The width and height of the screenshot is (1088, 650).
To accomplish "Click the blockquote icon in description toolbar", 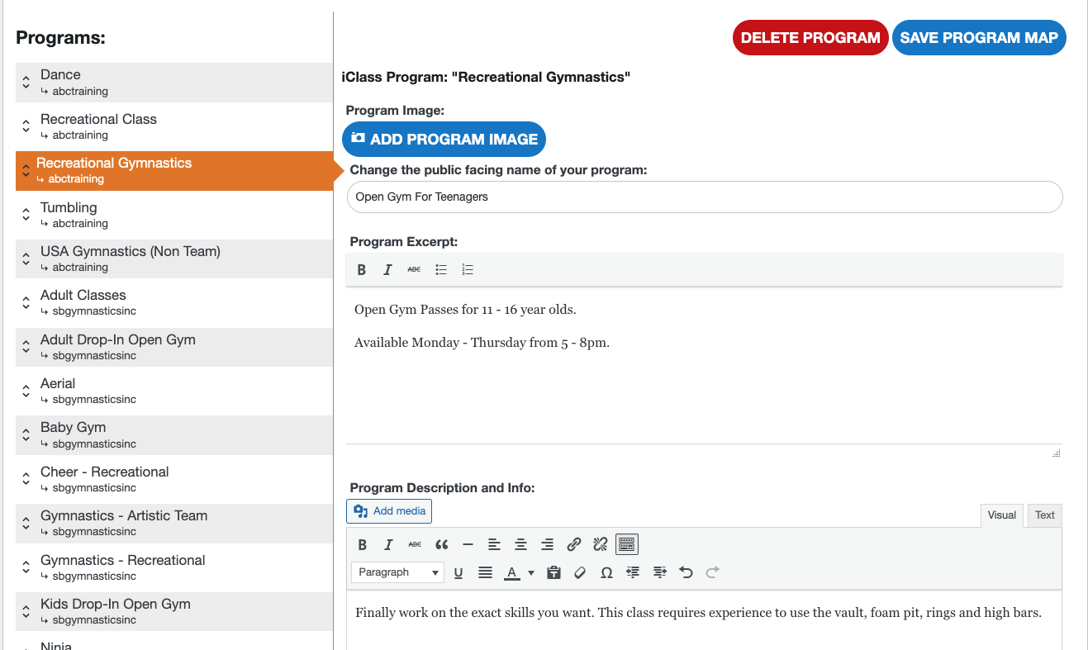I will 441,544.
